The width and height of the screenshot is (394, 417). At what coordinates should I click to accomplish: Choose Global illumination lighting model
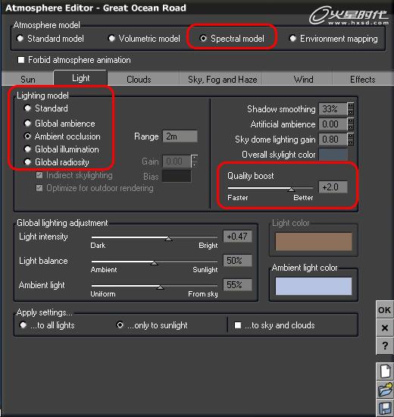pos(27,149)
